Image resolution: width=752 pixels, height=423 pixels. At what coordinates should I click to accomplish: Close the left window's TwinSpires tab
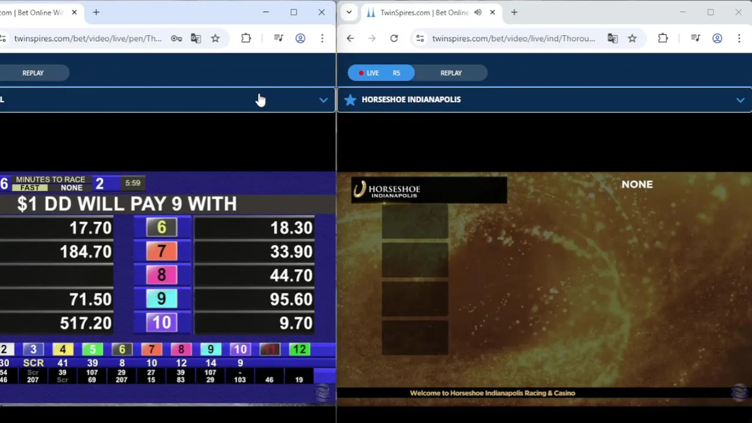pos(74,12)
